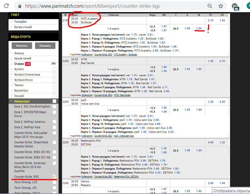The width and height of the screenshot is (250, 194).
Task: Click the Фора column header
Action: tap(152, 15)
